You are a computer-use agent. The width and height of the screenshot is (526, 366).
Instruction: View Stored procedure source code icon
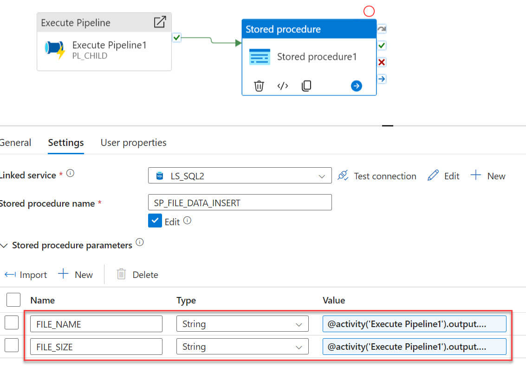(x=283, y=86)
